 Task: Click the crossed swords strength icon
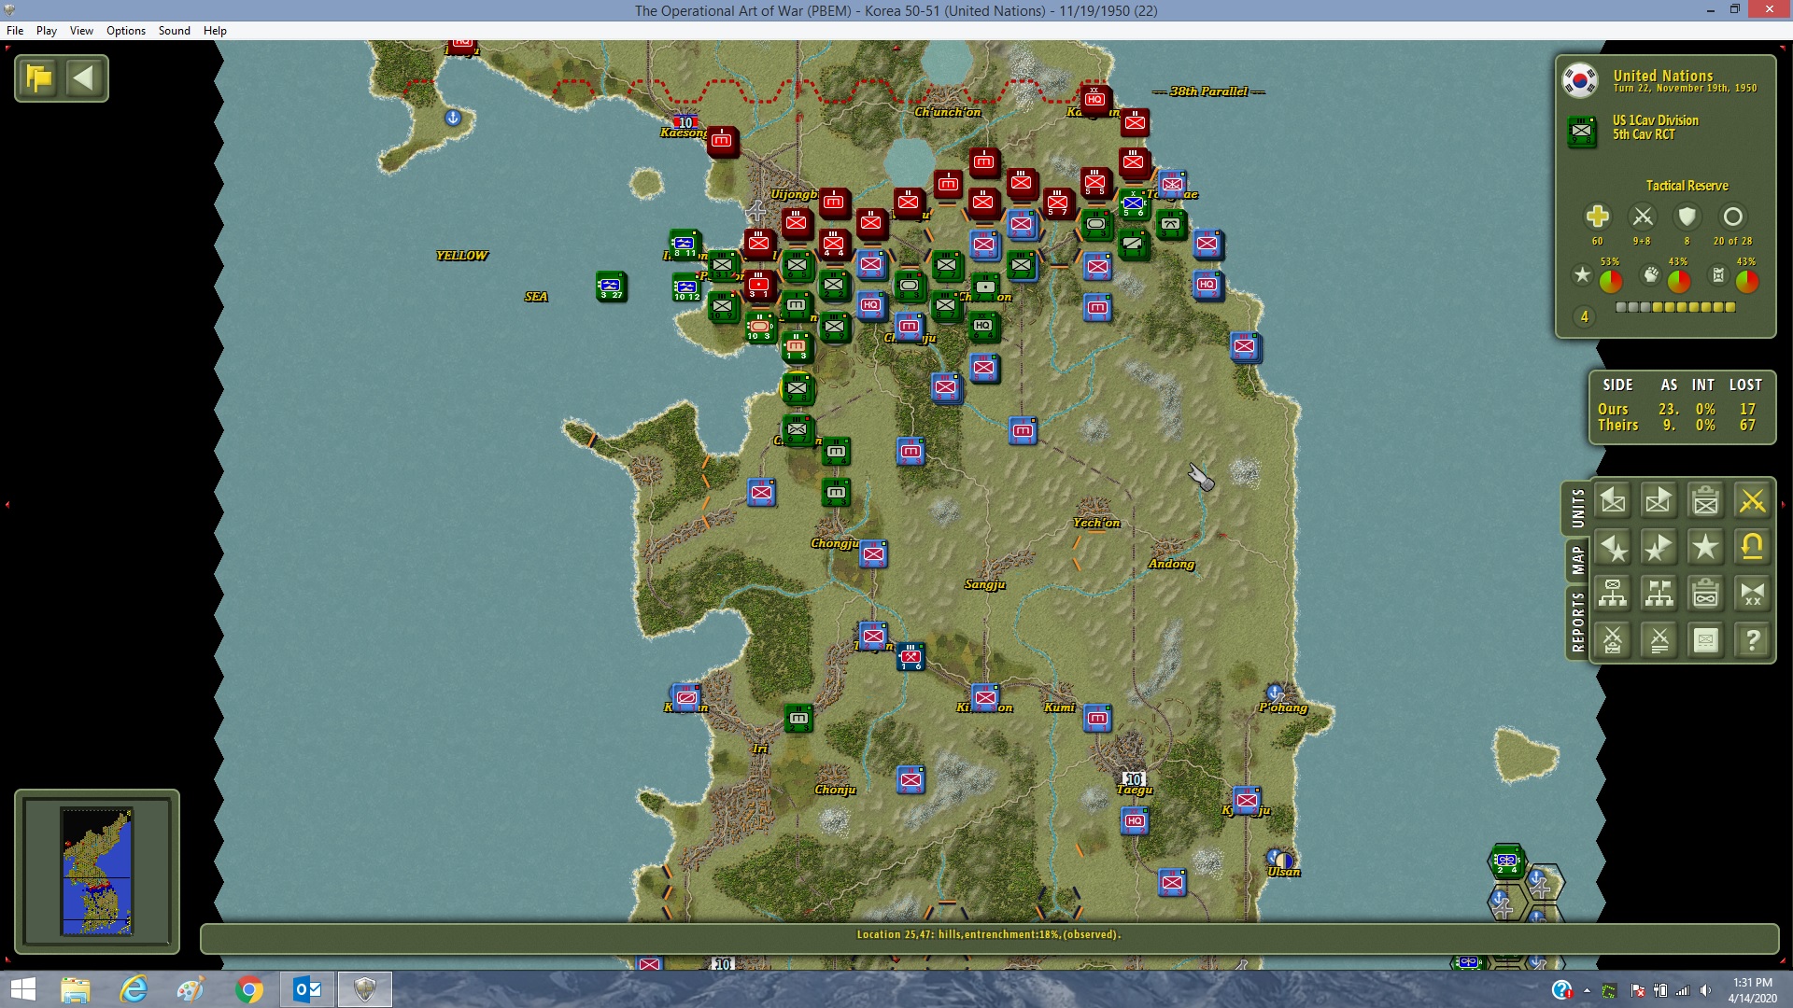1642,217
